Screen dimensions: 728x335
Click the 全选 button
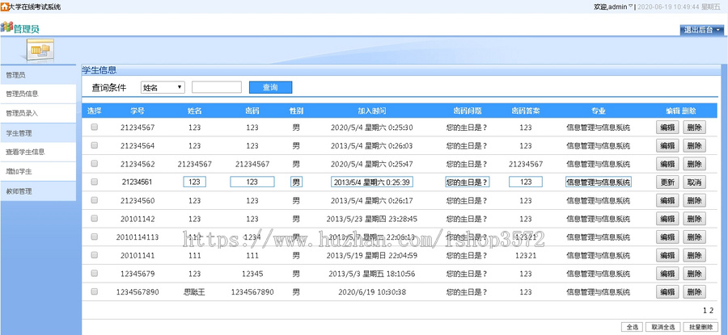click(633, 327)
